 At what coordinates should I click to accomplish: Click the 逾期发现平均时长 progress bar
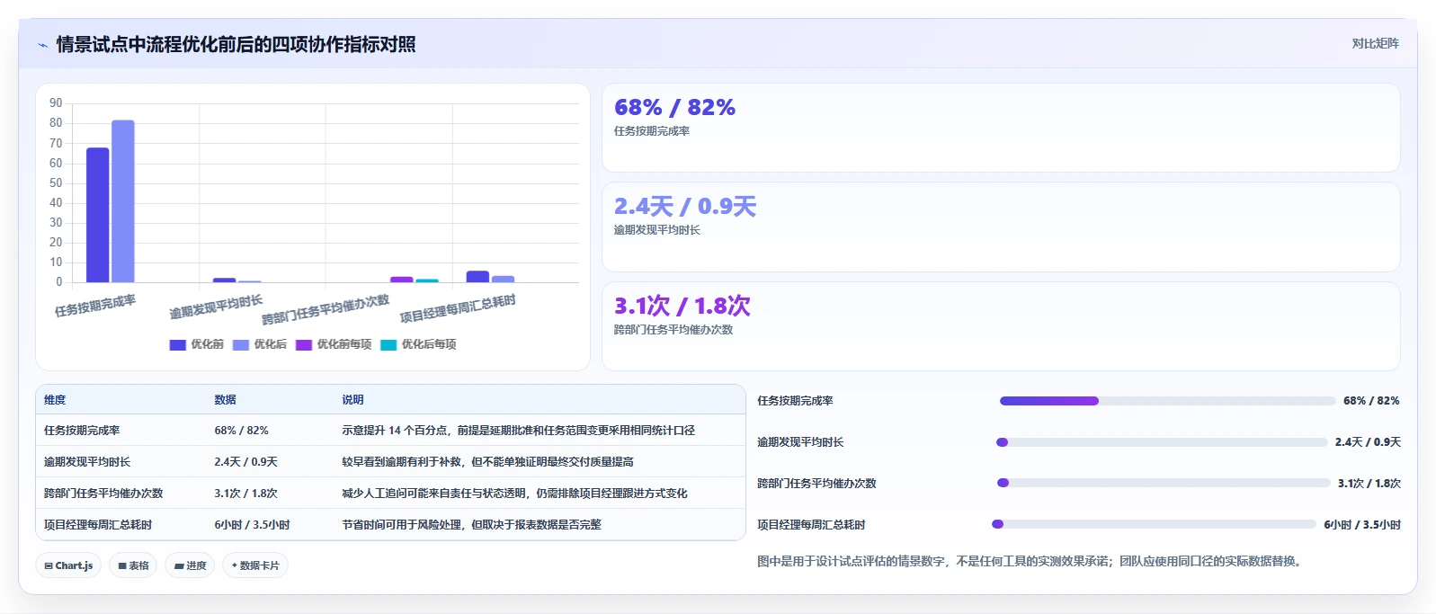pyautogui.click(x=1162, y=442)
